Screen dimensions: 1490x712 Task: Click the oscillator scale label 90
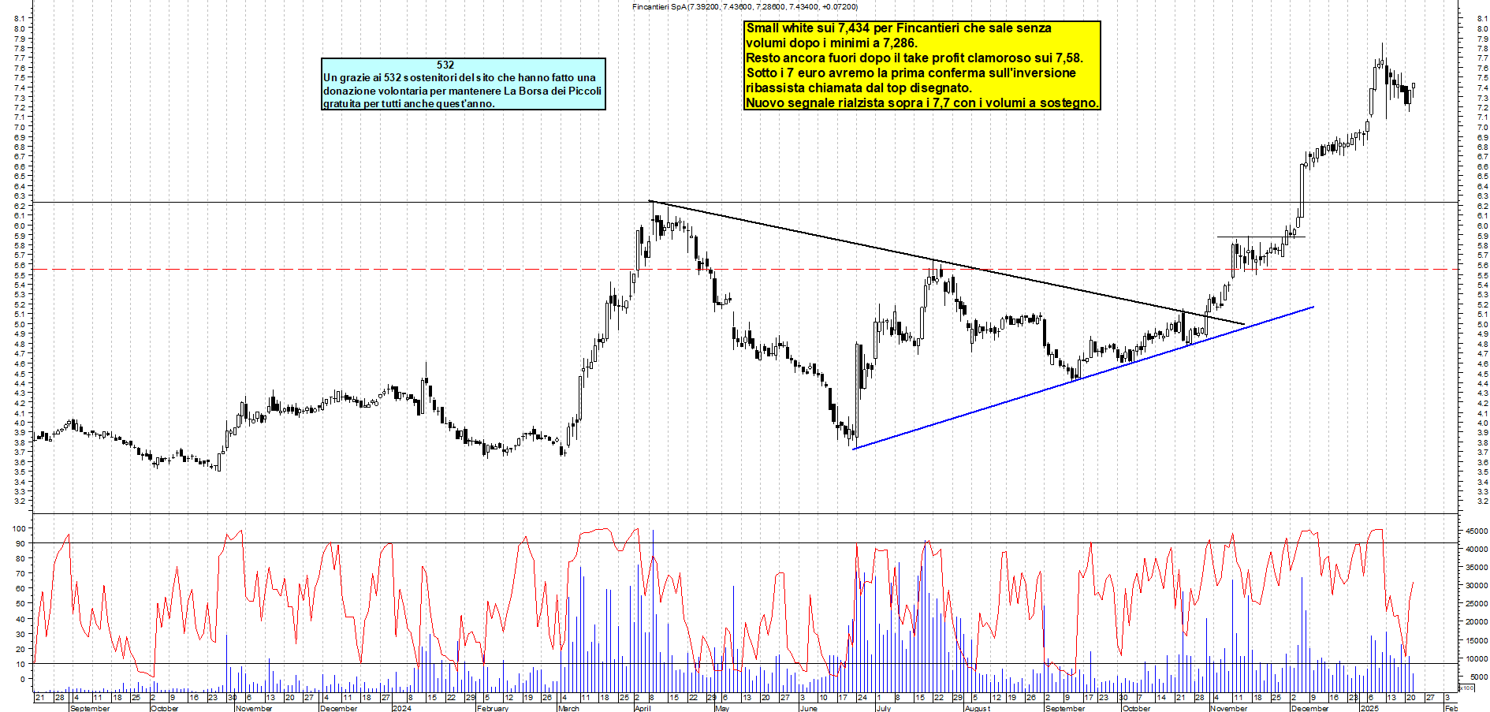pos(20,543)
